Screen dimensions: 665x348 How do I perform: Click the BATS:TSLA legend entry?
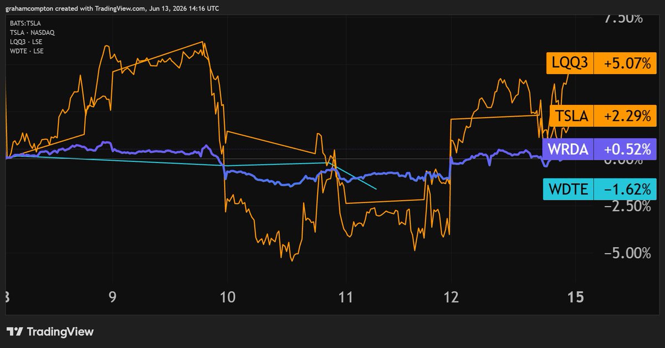25,23
